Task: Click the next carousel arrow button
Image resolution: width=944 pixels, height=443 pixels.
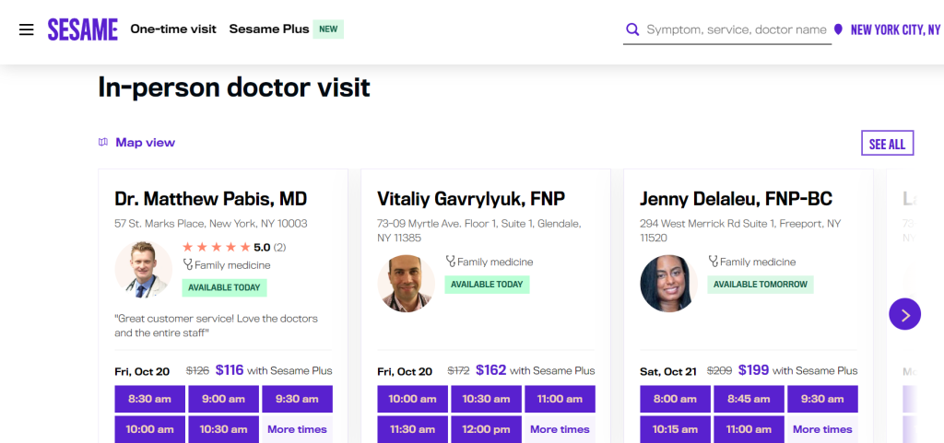Action: coord(904,314)
